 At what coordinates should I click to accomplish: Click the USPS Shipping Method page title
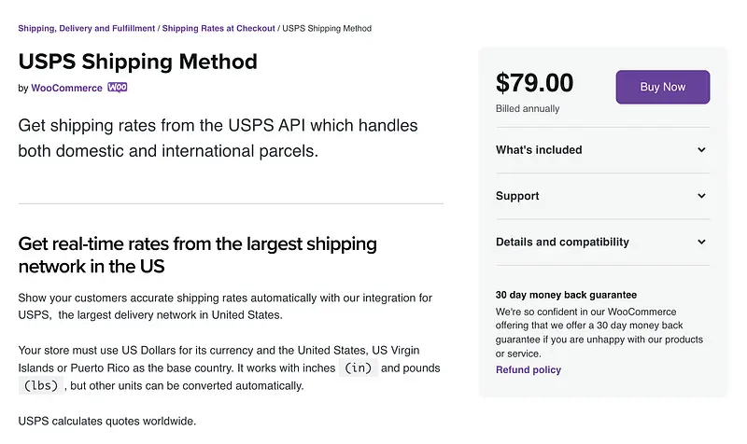(137, 62)
